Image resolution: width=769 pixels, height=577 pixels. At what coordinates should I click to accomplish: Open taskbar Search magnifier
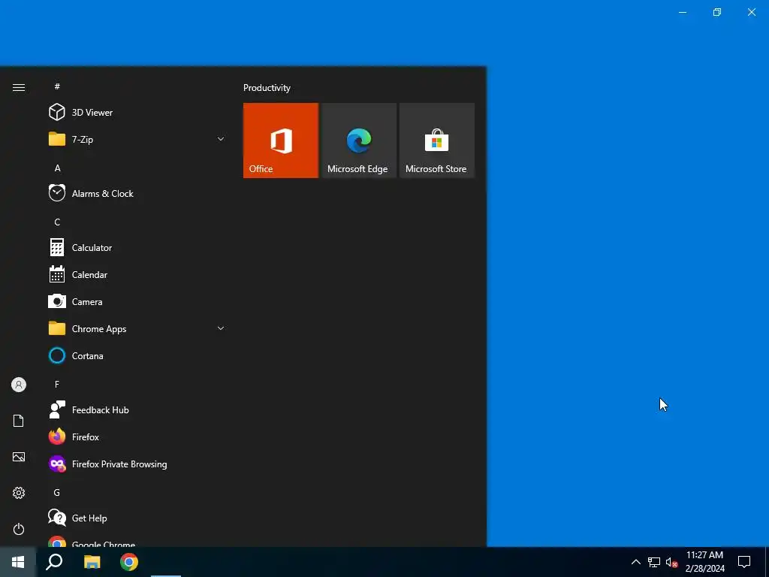coord(54,562)
